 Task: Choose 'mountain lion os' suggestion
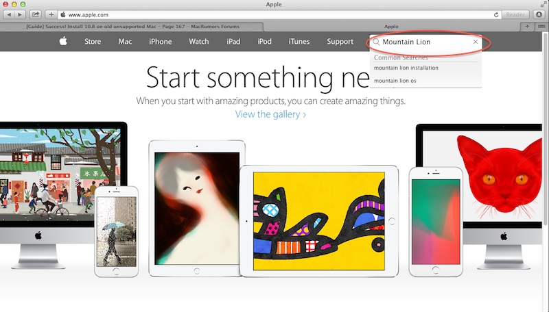[395, 81]
